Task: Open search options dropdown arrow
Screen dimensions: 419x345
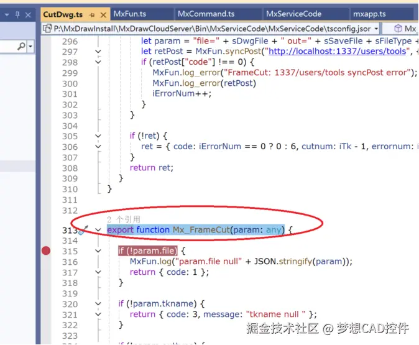Action: [x=30, y=47]
